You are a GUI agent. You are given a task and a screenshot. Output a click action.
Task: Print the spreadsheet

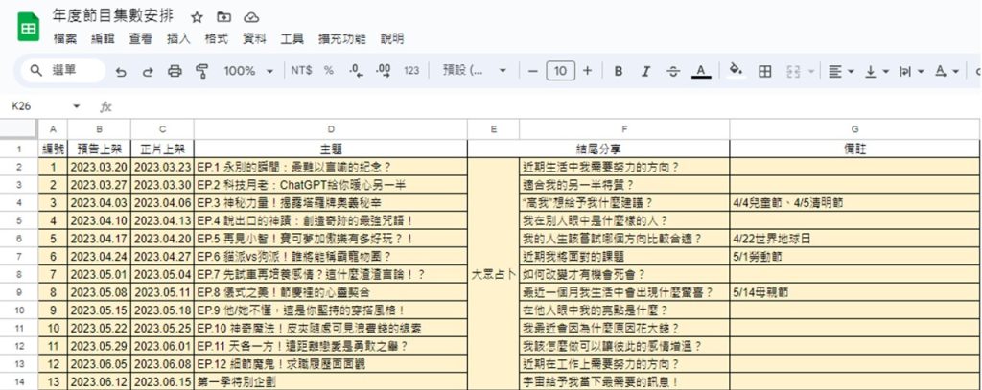[x=175, y=71]
